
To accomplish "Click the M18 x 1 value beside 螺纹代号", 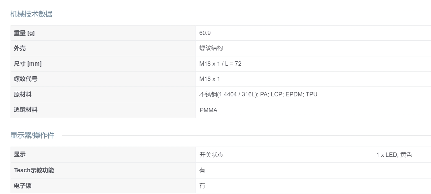I will [209, 79].
